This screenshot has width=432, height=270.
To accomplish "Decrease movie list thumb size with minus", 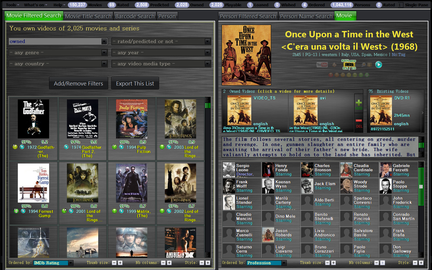I will pos(114,263).
